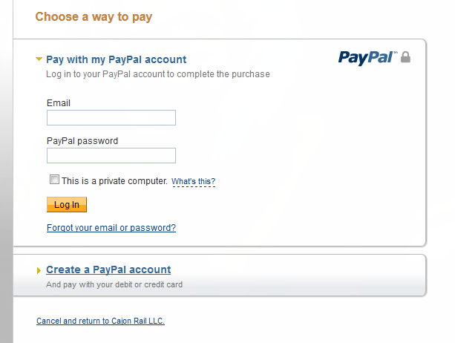The height and width of the screenshot is (343, 455).
Task: Open Forgot your email or password link
Action: pos(111,228)
